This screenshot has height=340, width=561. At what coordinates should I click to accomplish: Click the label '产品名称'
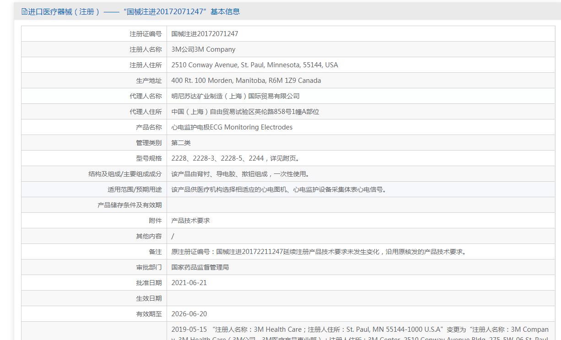click(149, 127)
